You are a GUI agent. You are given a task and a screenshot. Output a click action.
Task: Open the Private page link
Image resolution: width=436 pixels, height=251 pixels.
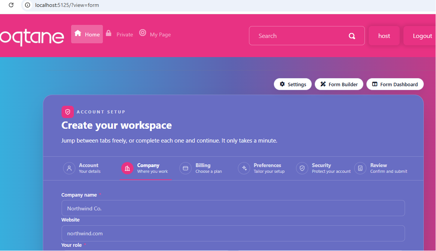click(x=120, y=34)
